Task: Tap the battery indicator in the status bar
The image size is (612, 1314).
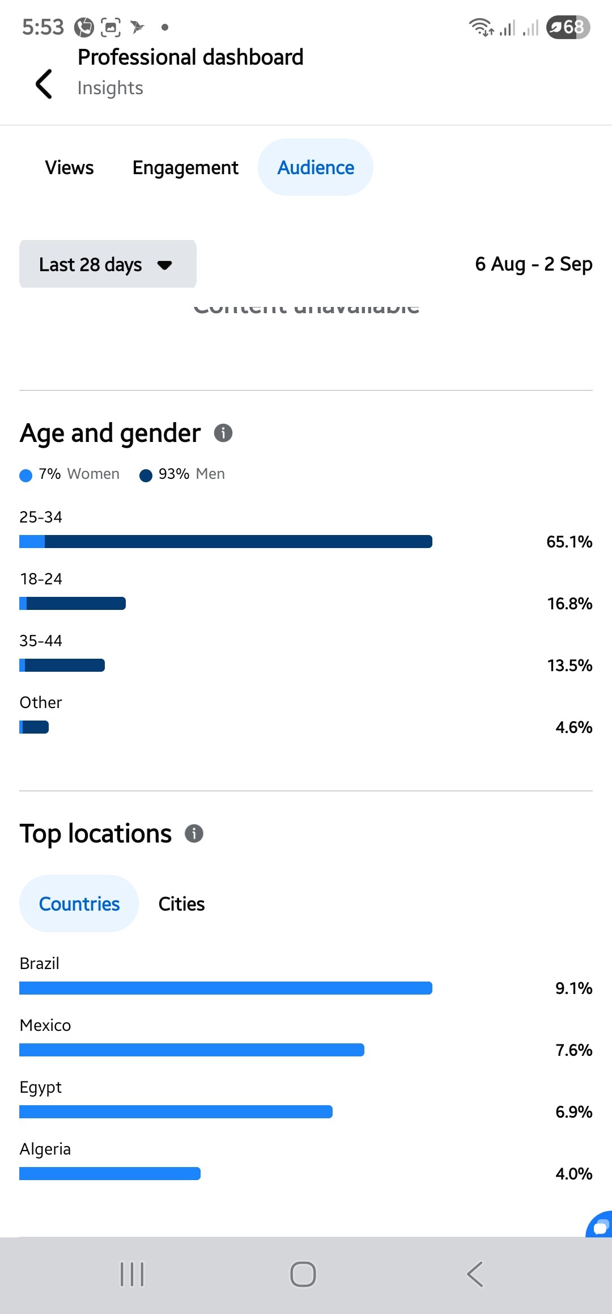Action: coord(568,27)
